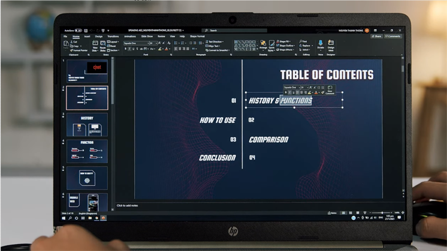
Task: Click Convert to SmartArt button
Action: tap(217, 50)
